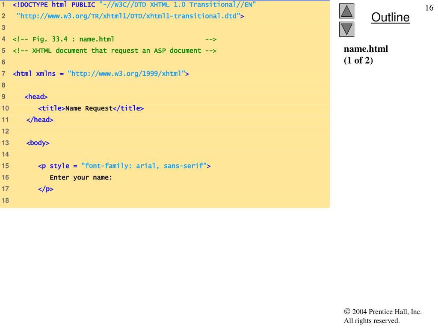Select the 'XHTML document that request an ASP document' comment
438x329 pixels.
(x=115, y=51)
